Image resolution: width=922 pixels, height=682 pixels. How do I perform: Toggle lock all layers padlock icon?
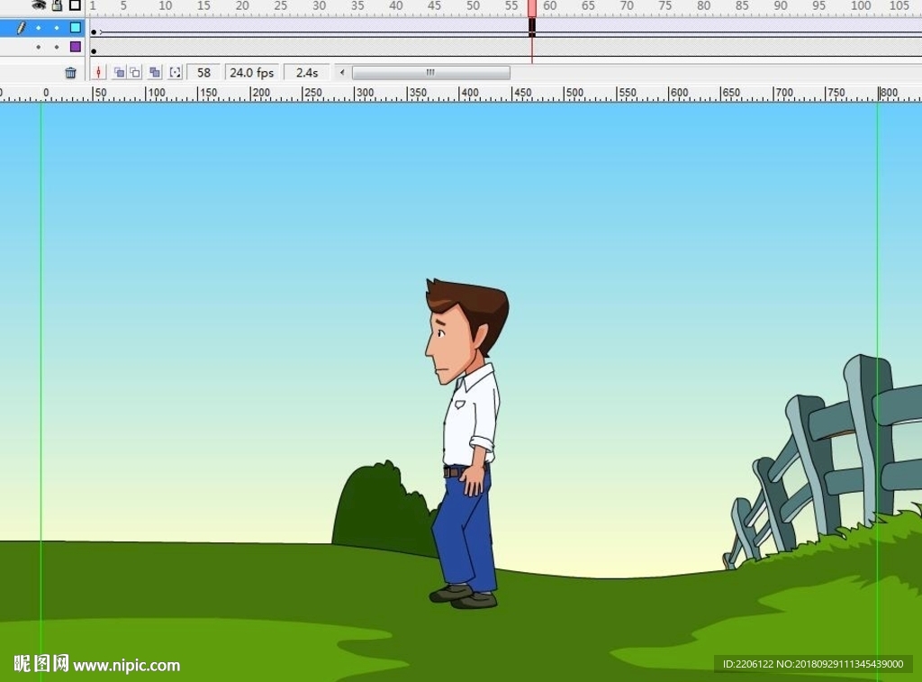click(57, 5)
